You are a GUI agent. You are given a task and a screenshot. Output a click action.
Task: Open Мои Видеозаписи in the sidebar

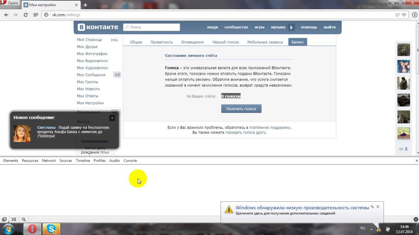pyautogui.click(x=92, y=61)
